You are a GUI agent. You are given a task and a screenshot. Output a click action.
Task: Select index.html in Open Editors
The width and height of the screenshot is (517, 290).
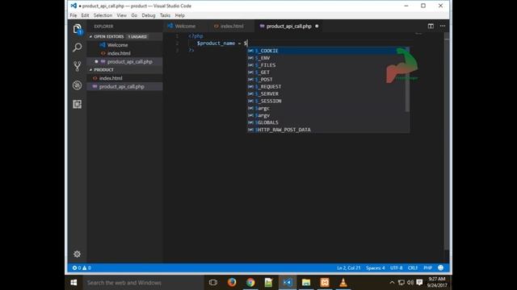(124, 53)
